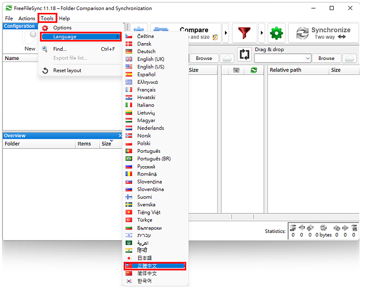Screen dimensions: 367x289
Task: Select Tiếng Việt language
Action: point(155,212)
